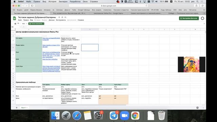Screen dimensions: 217x122
Task: Collapse the Sheets header with top-right chevron
Action: pyautogui.click(x=204, y=24)
